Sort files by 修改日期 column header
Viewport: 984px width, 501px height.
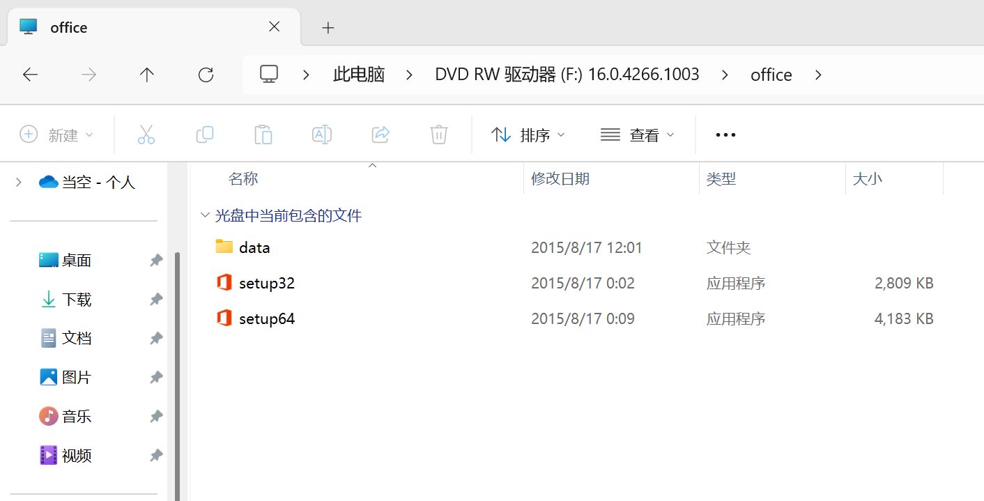[x=560, y=179]
